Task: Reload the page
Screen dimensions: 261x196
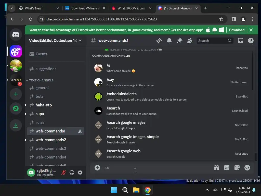Action: click(x=31, y=19)
